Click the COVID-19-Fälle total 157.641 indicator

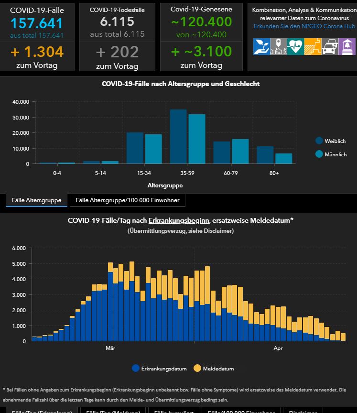(x=37, y=23)
